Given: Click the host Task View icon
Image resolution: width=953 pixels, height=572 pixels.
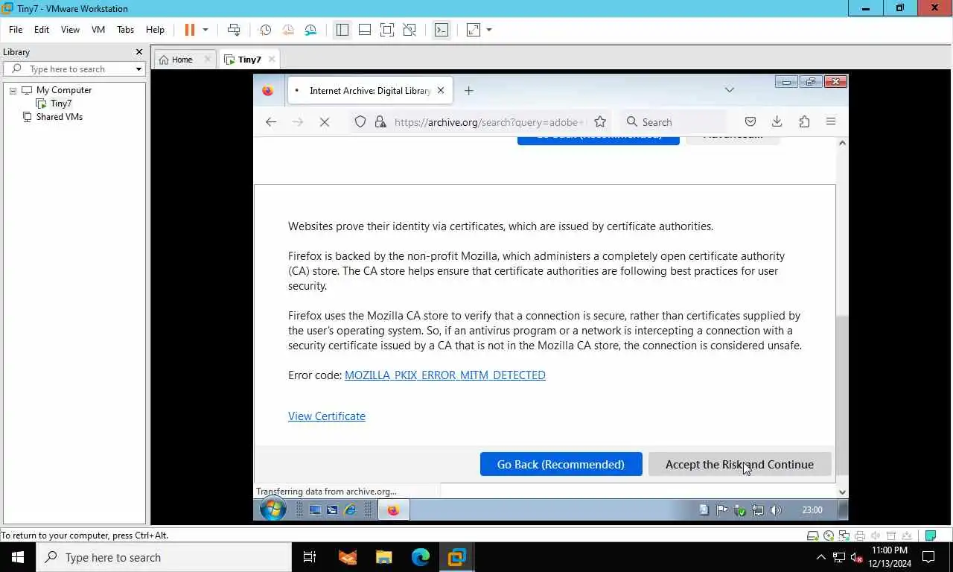Looking at the screenshot, I should (x=310, y=557).
